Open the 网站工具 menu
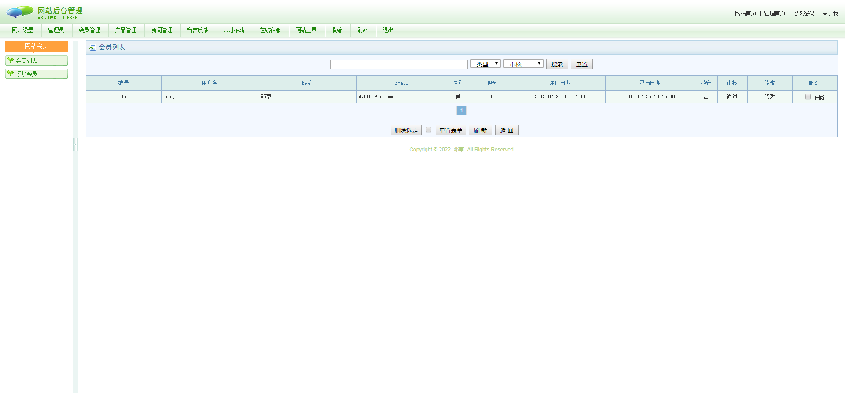This screenshot has width=845, height=413. (x=306, y=30)
